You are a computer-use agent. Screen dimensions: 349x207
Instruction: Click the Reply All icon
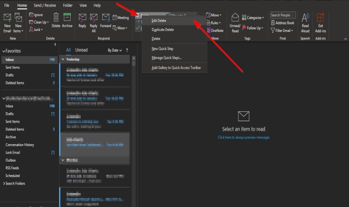coord(94,19)
